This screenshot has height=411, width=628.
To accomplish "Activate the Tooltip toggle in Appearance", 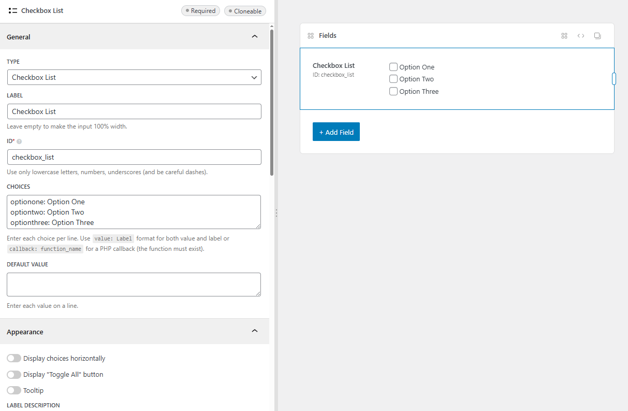I will [14, 390].
